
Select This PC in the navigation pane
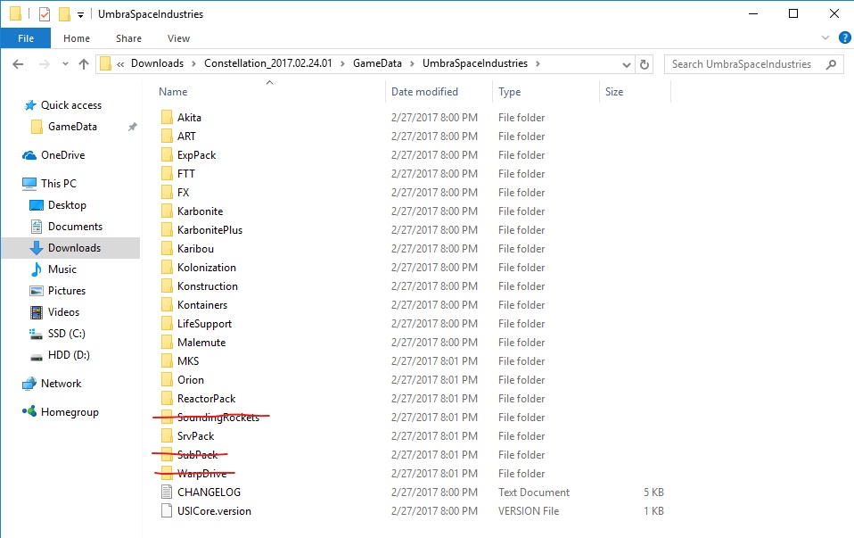(58, 184)
